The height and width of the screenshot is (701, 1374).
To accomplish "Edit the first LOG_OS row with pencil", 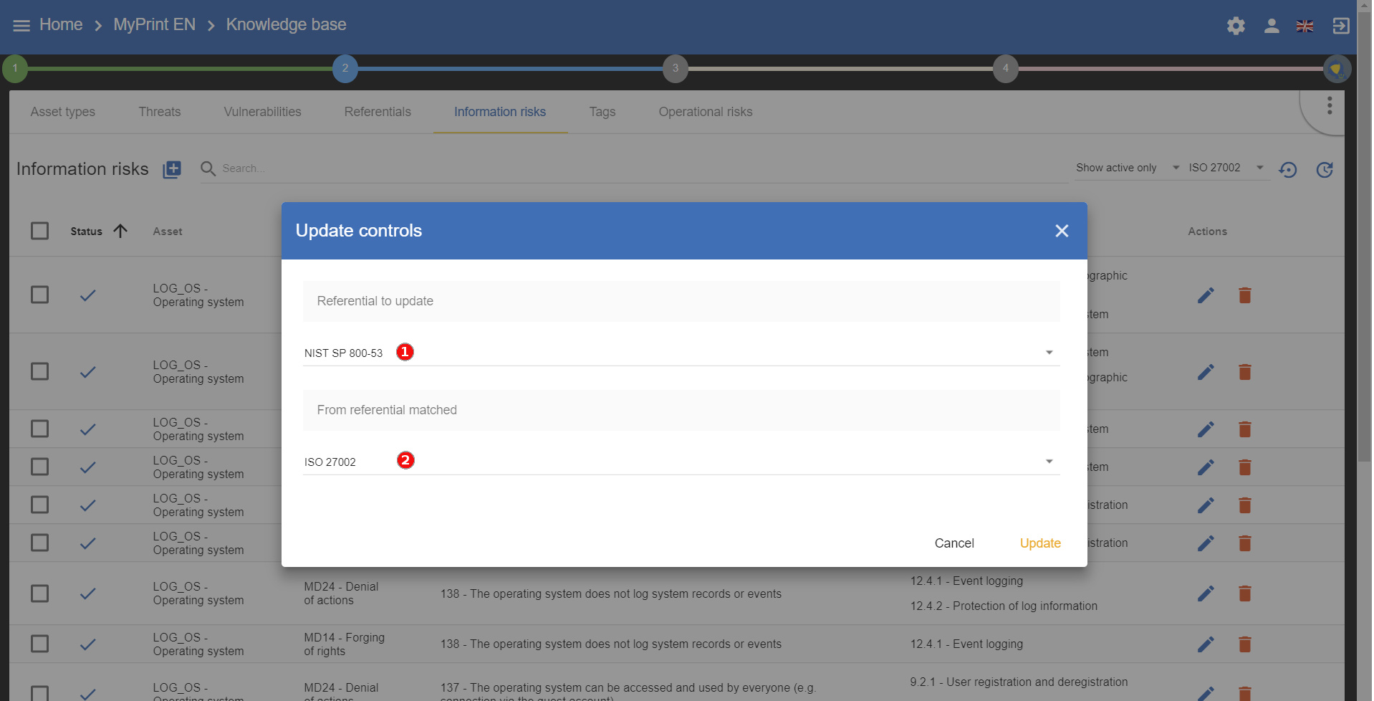I will (1206, 295).
